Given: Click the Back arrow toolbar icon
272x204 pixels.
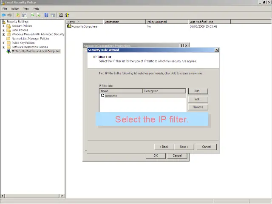Looking at the screenshot, I should click(4, 15).
